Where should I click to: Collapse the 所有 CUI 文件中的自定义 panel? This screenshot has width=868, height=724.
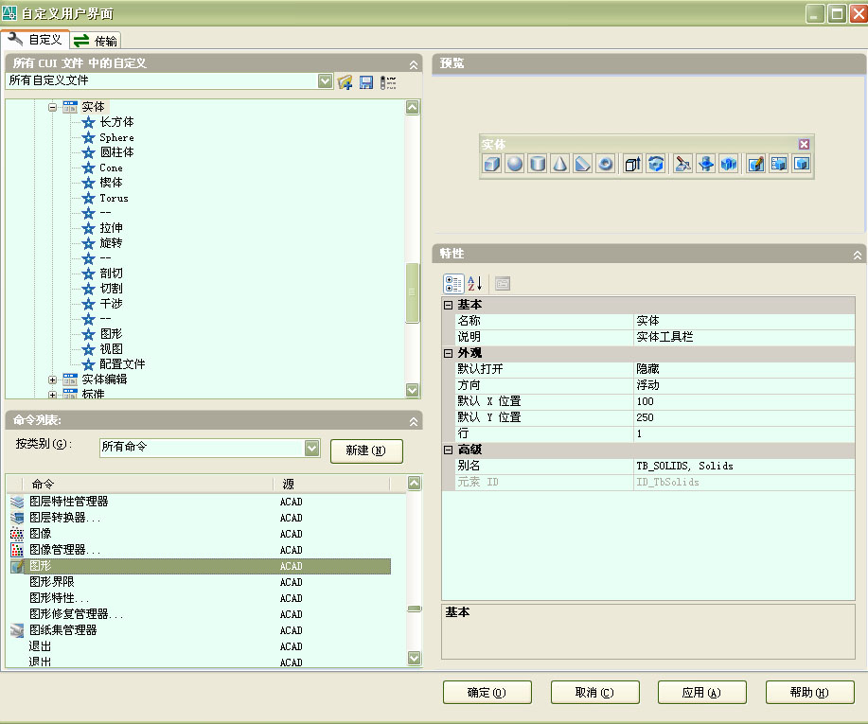414,64
